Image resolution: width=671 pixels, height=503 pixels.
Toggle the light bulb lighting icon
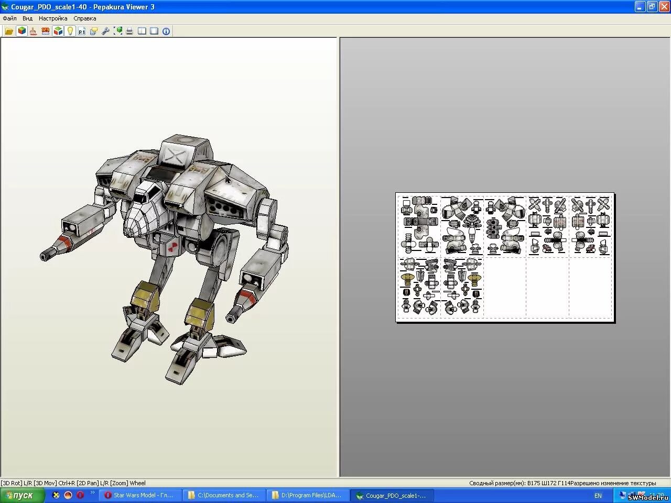pyautogui.click(x=70, y=31)
